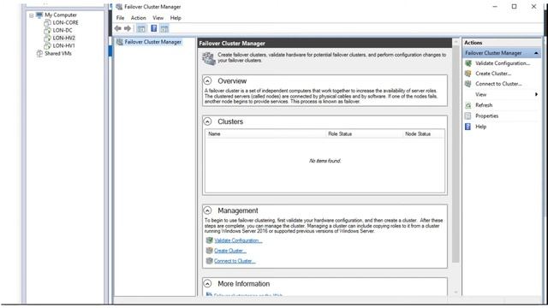Image resolution: width=548 pixels, height=308 pixels.
Task: Click Refresh in the Actions pane
Action: (x=484, y=105)
